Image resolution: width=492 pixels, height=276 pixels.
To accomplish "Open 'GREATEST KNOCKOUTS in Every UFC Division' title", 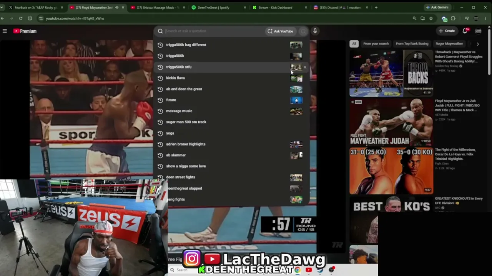I will (x=459, y=200).
